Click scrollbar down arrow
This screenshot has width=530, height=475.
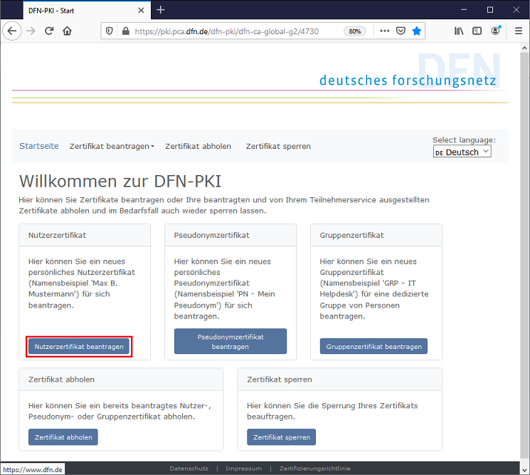point(524,469)
